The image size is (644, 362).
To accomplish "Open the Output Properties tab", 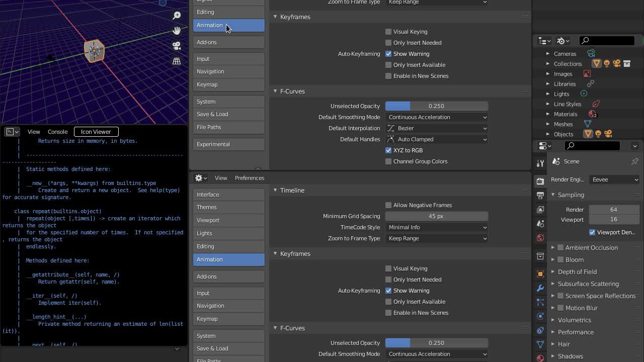I will point(540,196).
